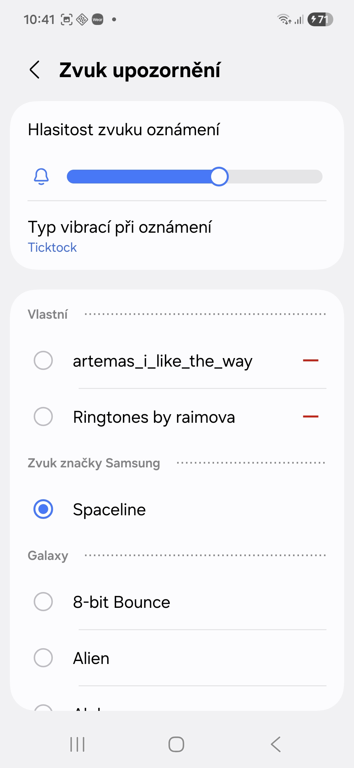Select Ringtones by raimova radio button
The height and width of the screenshot is (768, 354).
pyautogui.click(x=43, y=416)
